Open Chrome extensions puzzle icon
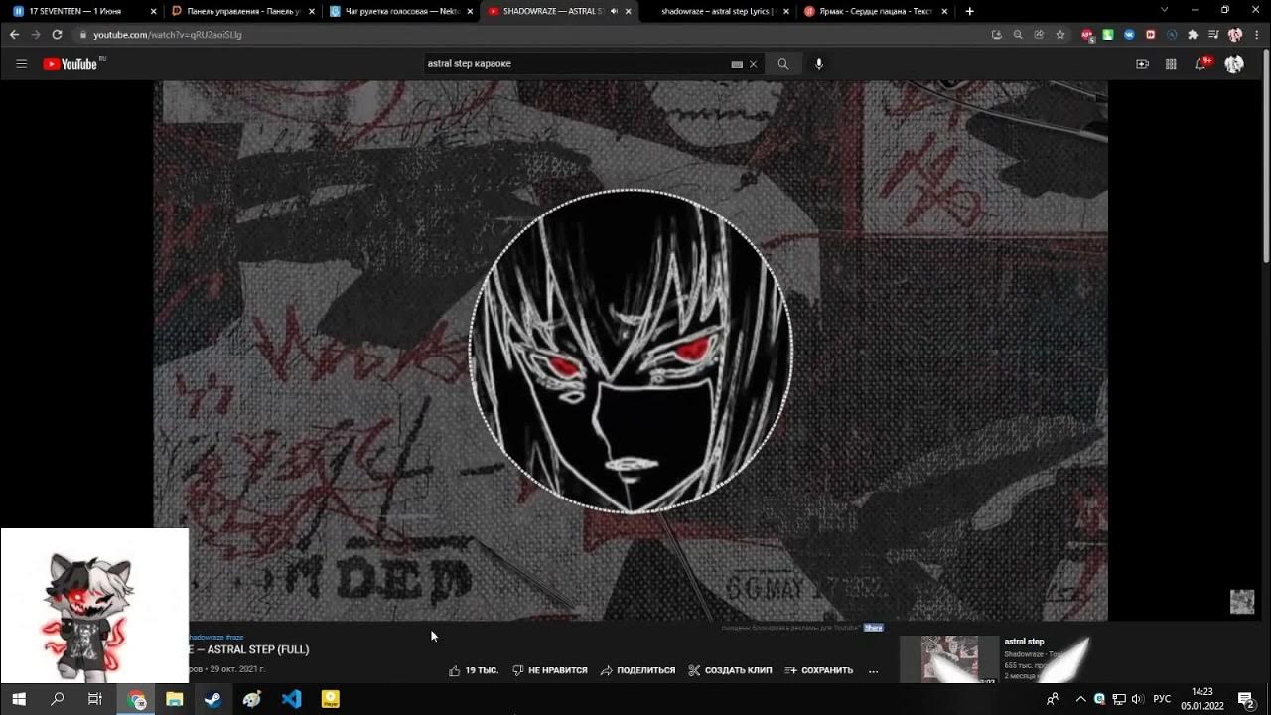The image size is (1271, 715). click(x=1193, y=34)
